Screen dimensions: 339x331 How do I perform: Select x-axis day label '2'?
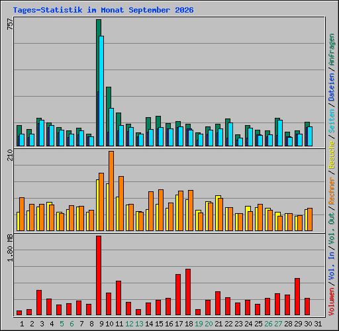[x=32, y=324]
